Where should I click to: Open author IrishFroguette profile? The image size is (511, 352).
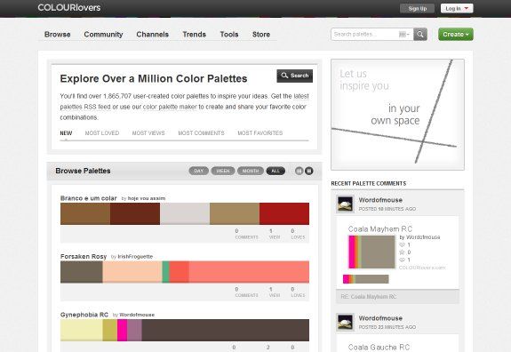[x=135, y=257]
